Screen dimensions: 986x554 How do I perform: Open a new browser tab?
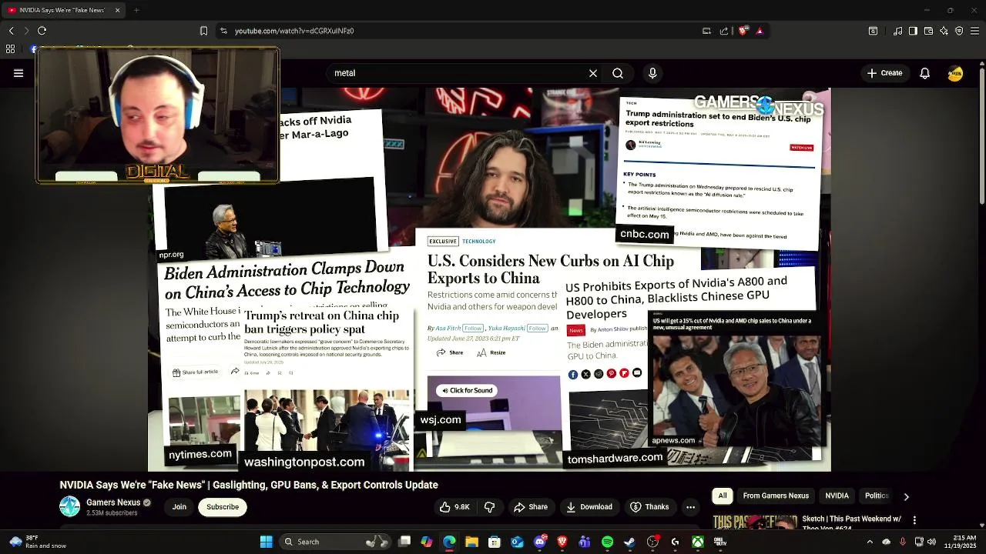(136, 10)
